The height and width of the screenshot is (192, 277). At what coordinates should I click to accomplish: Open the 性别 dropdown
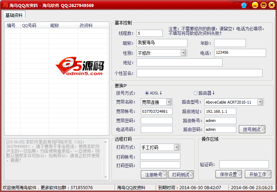[184, 53]
